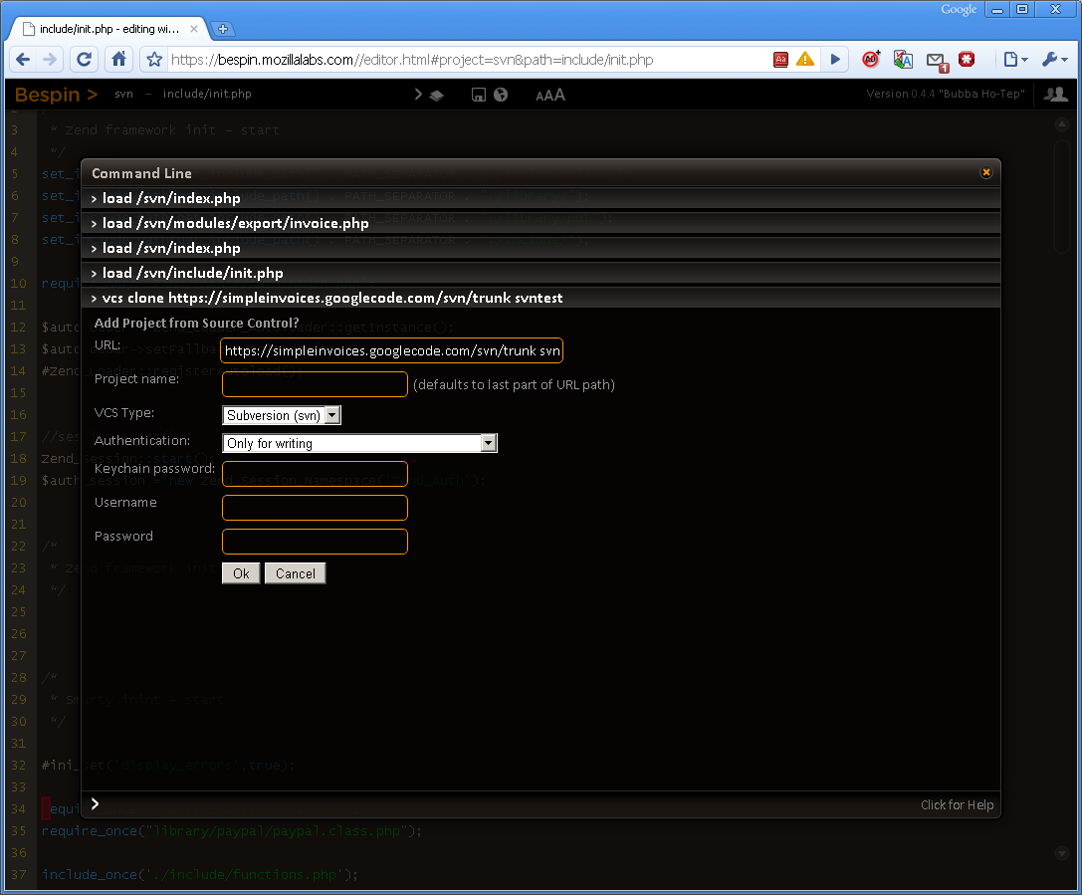Click the Bespin save disk icon
The image size is (1082, 895).
coord(478,95)
